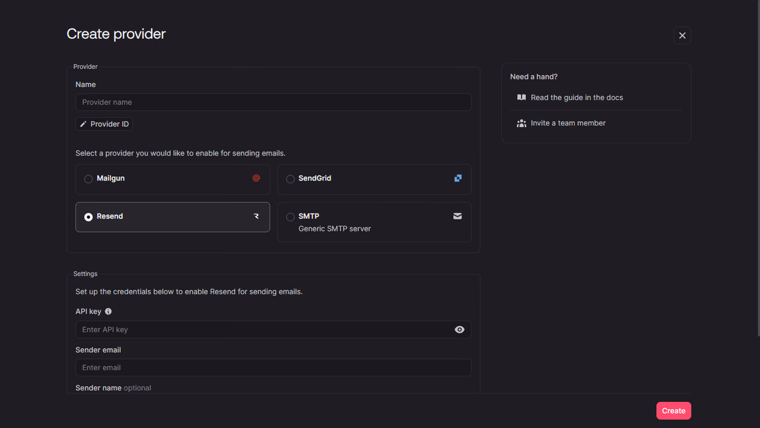
Task: Focus the Enter API key field
Action: 273,329
